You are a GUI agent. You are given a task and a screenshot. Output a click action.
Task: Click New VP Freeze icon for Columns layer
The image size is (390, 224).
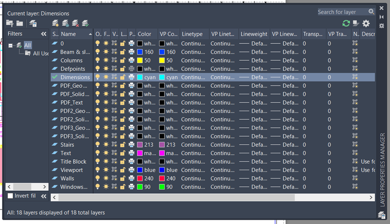pyautogui.click(x=355, y=60)
